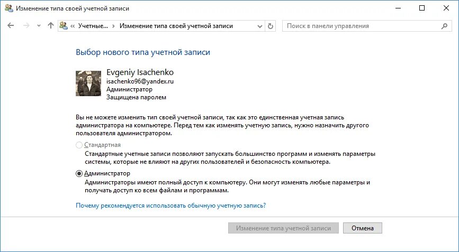Screen dimensions: 459x252
Task: Expand the hidden breadcrumb chevrons «
Action: [73, 26]
